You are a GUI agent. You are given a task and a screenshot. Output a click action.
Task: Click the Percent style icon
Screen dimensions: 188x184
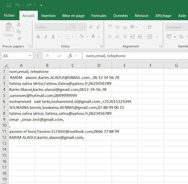181,37
